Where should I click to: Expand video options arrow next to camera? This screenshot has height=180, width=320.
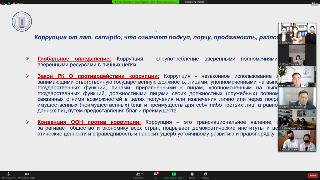(x=34, y=174)
